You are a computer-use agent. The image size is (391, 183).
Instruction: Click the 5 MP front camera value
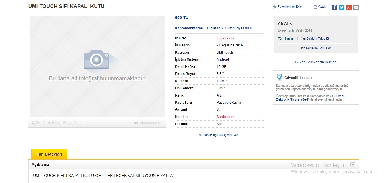pos(221,88)
